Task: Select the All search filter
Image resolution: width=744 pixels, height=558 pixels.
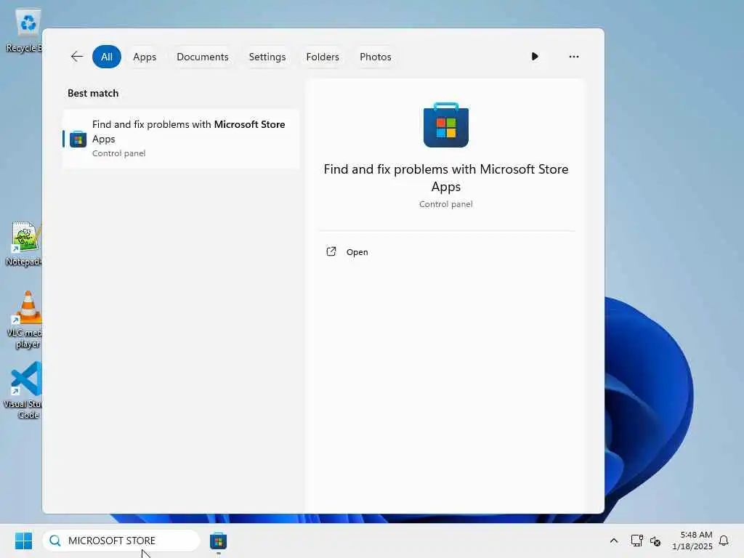Action: click(x=107, y=57)
